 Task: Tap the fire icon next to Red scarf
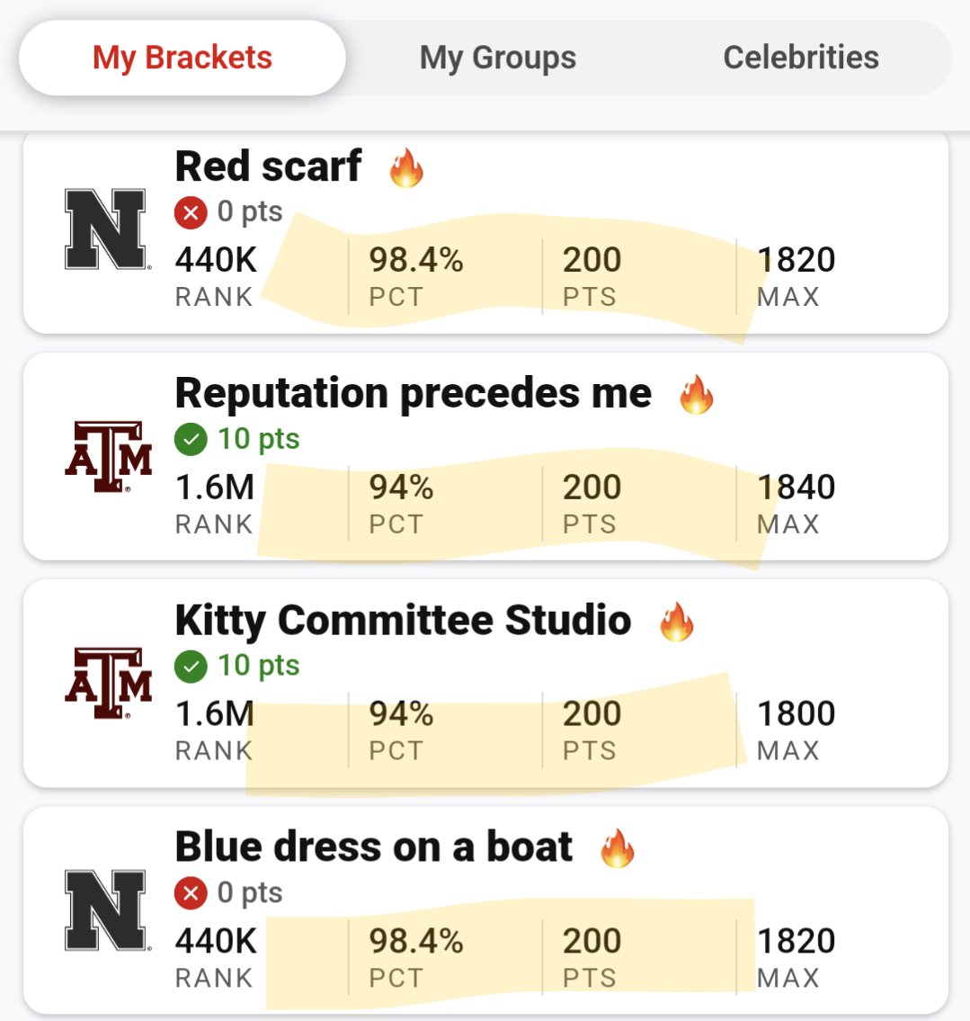(x=406, y=168)
